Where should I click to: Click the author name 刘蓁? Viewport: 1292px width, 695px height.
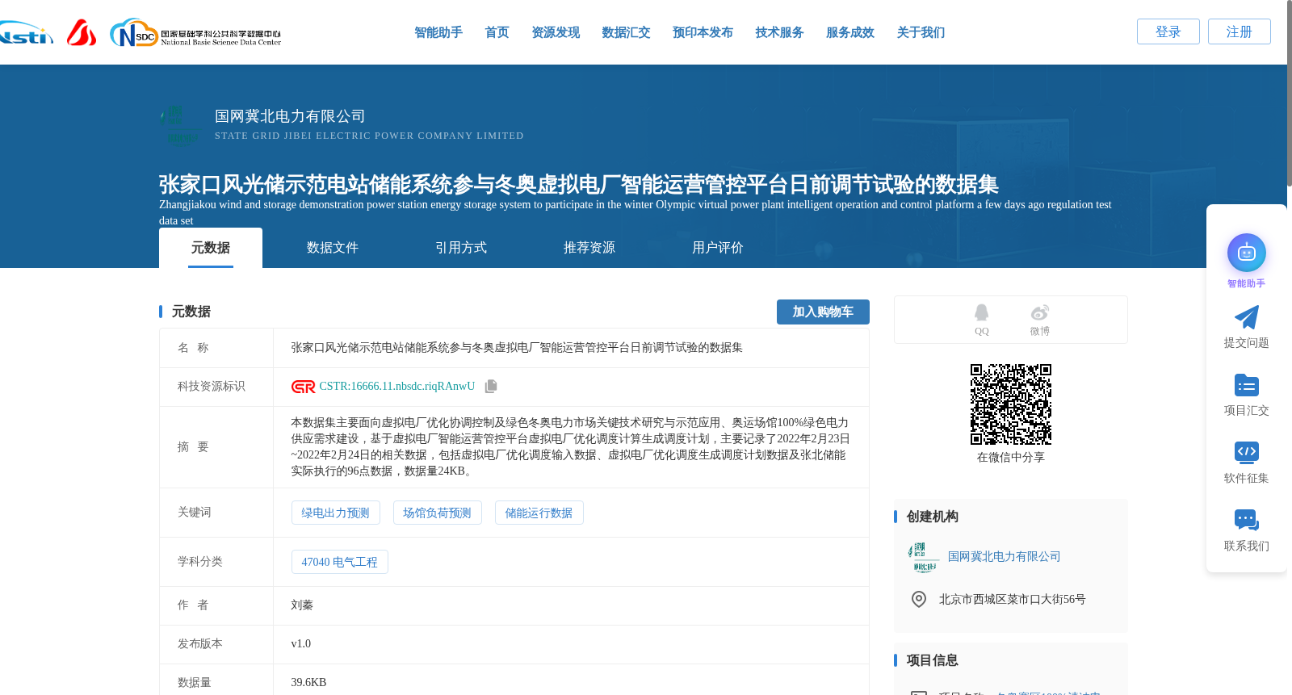coord(302,605)
